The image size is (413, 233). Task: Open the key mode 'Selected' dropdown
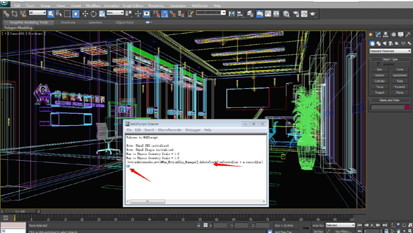341,225
